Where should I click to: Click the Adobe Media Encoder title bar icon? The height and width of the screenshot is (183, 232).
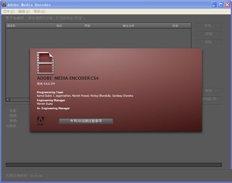(4, 4)
